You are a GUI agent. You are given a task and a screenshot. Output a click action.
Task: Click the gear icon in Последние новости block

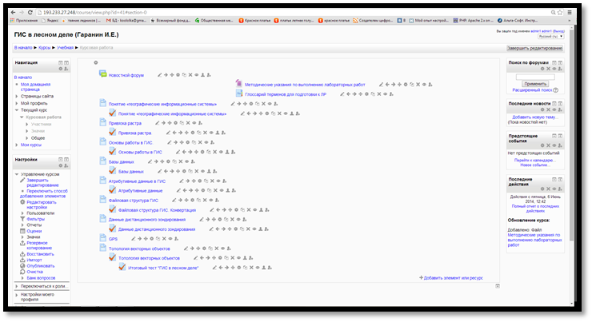pos(542,109)
